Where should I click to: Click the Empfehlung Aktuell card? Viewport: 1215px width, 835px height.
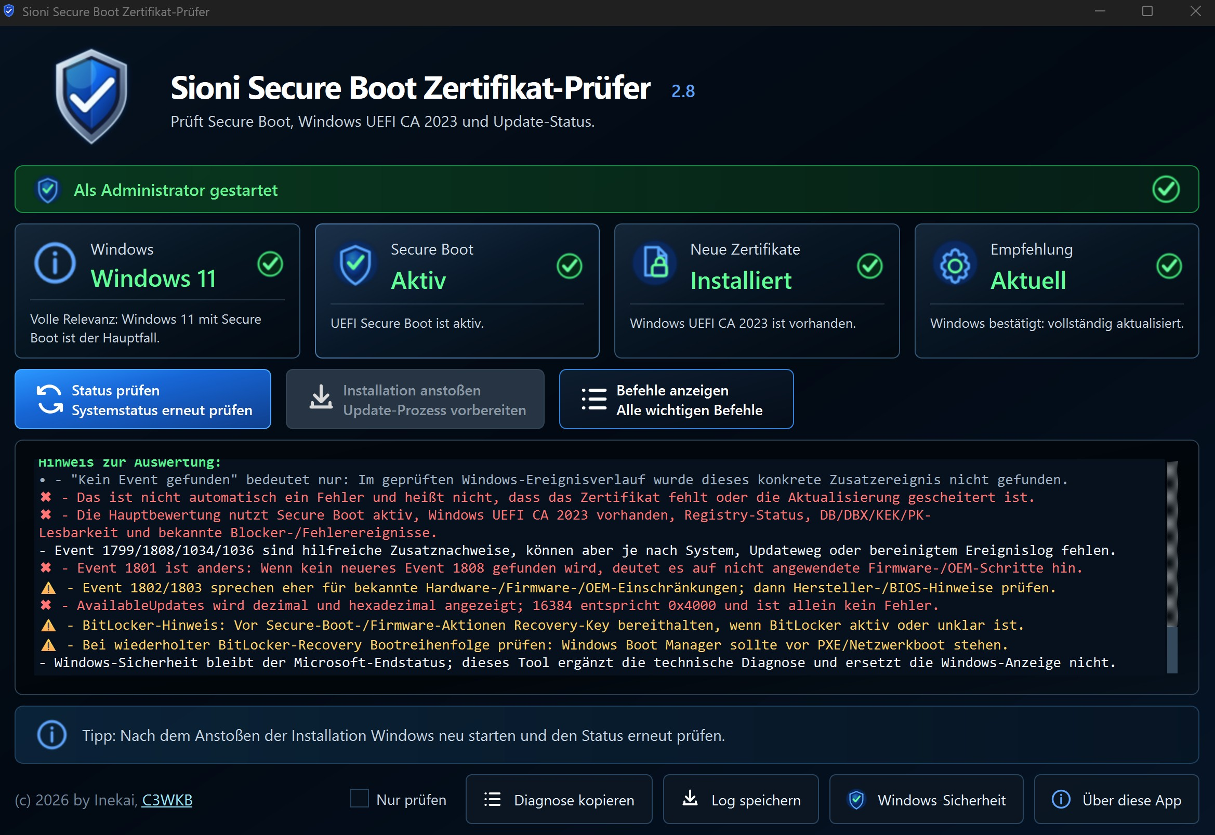coord(1056,291)
